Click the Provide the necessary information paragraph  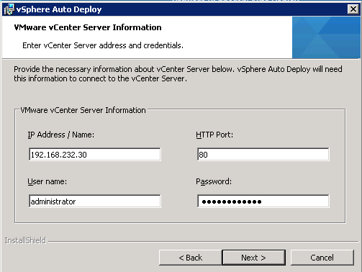(178, 74)
